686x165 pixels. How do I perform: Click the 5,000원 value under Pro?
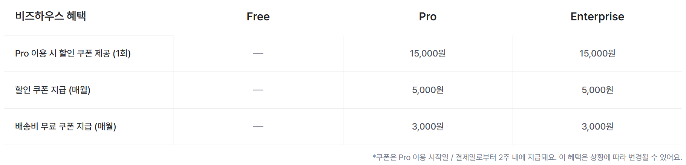point(428,90)
